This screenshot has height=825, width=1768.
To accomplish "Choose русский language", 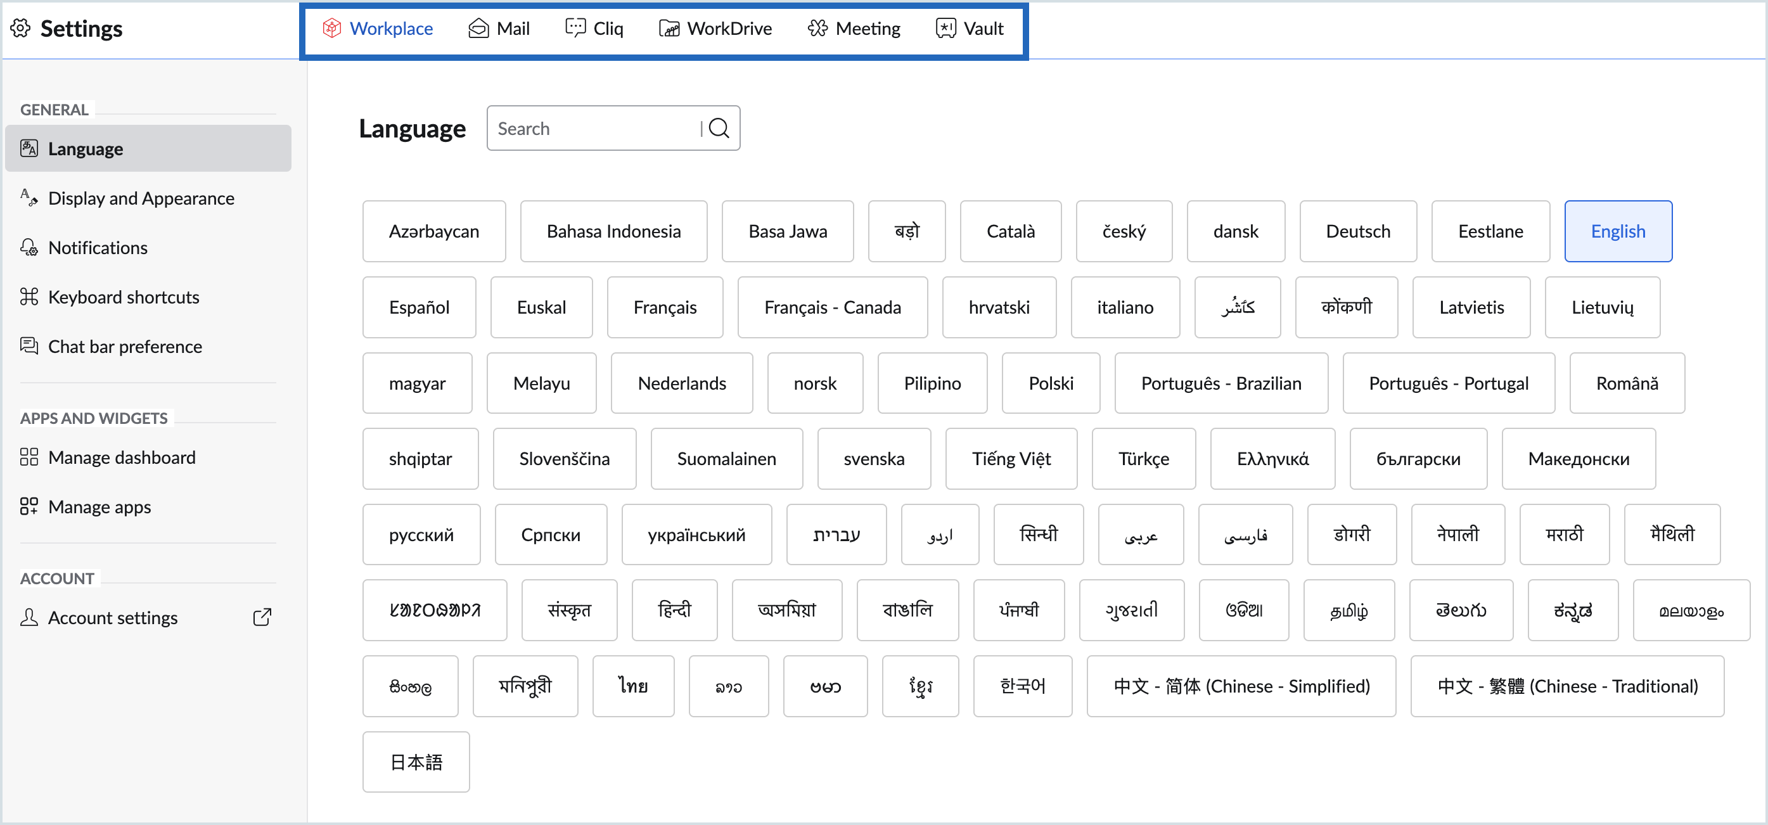I will [421, 535].
